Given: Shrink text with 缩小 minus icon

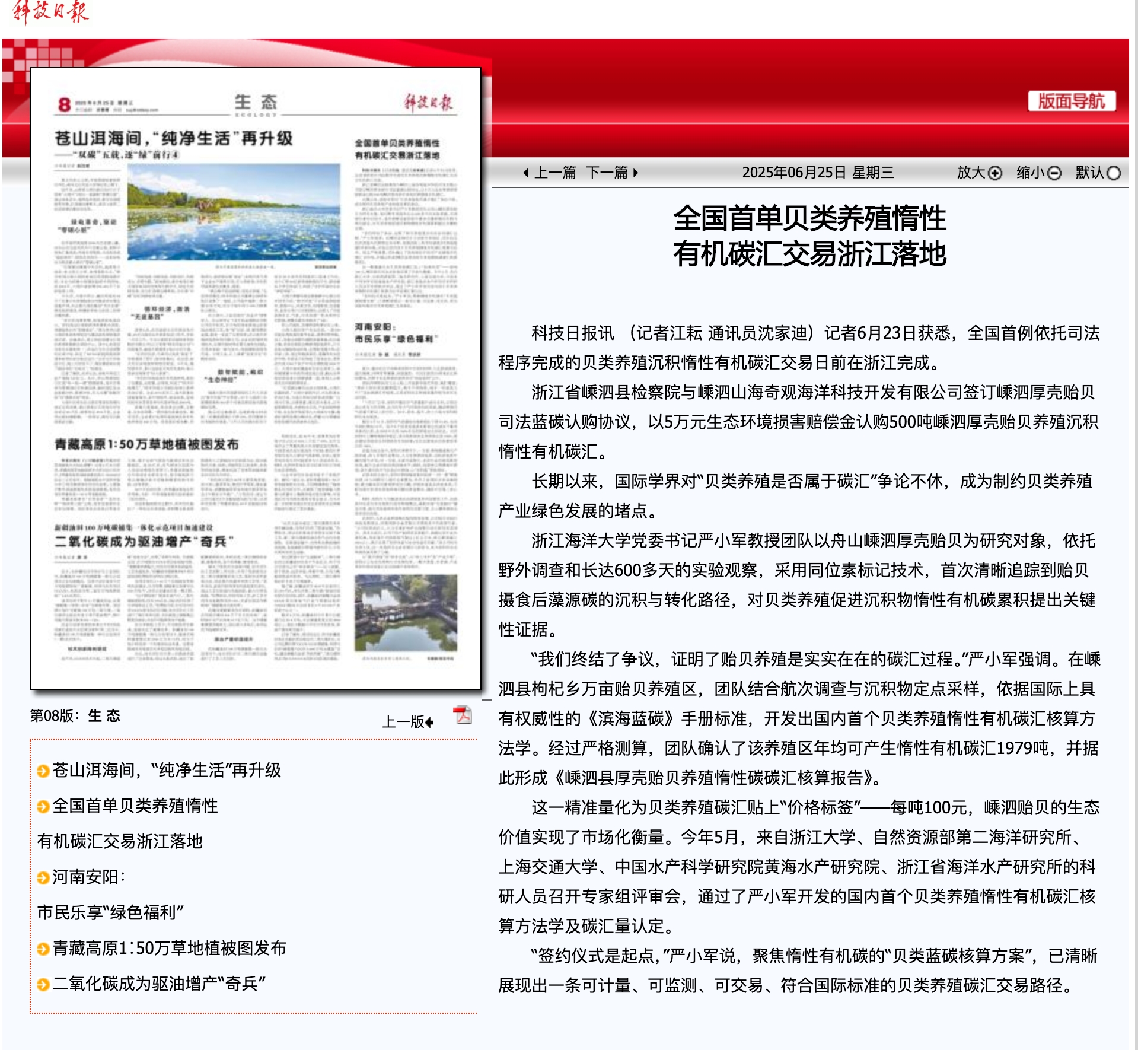Looking at the screenshot, I should point(1054,173).
